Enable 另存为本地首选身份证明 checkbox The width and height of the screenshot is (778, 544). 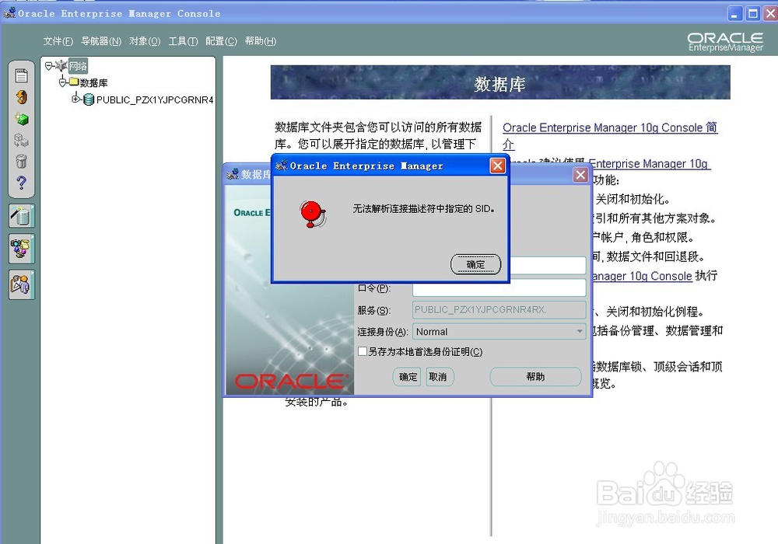coord(363,351)
